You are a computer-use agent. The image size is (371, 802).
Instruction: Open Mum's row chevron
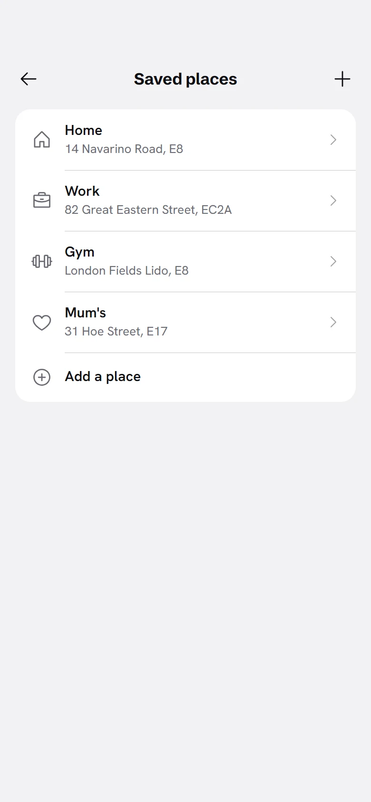click(333, 322)
